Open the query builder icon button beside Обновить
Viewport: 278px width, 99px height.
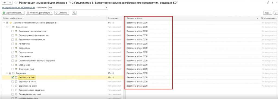click(74, 13)
